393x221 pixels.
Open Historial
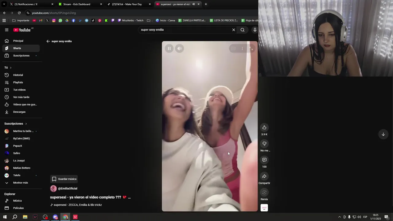21,75
